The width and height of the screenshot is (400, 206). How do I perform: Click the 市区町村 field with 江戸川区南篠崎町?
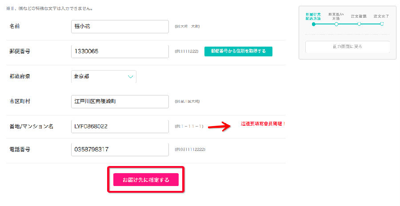(120, 102)
